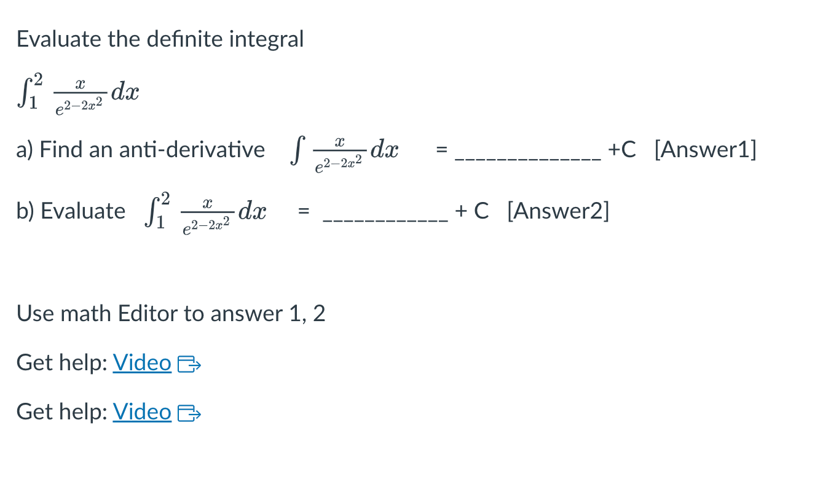Click external-link icon beside the last Video link
Viewport: 831px width, 490px height.
pyautogui.click(x=189, y=414)
